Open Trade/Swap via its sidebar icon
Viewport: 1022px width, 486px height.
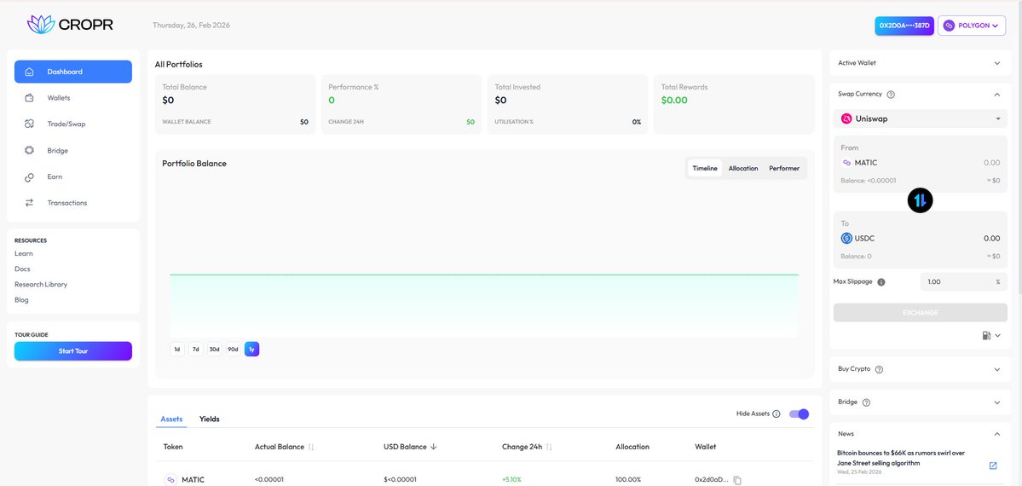pyautogui.click(x=29, y=124)
